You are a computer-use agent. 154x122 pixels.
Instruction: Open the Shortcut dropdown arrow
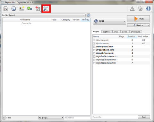pos(148,25)
